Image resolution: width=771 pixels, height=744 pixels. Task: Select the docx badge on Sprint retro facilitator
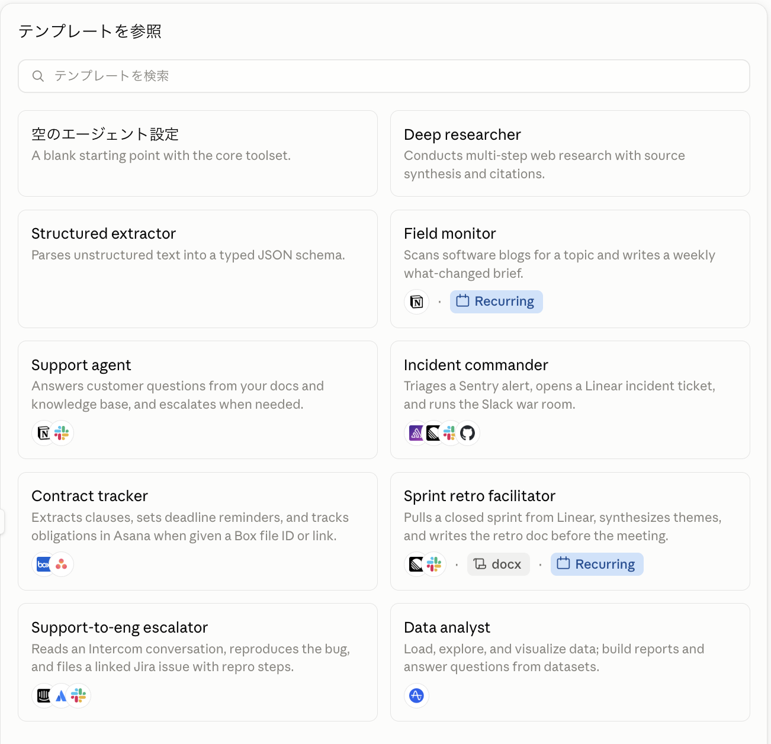click(x=498, y=565)
